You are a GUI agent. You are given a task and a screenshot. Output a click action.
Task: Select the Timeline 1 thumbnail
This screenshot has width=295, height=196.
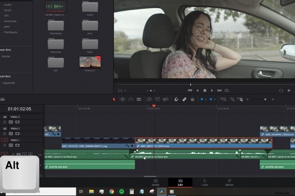point(90,62)
